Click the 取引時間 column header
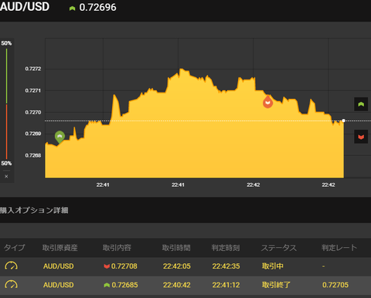371x298 pixels. pos(176,248)
